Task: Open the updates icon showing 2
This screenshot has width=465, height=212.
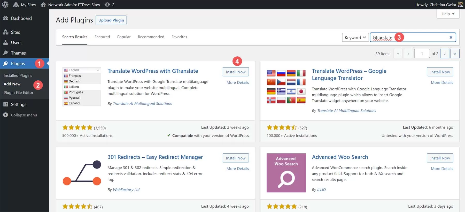Action: click(110, 5)
